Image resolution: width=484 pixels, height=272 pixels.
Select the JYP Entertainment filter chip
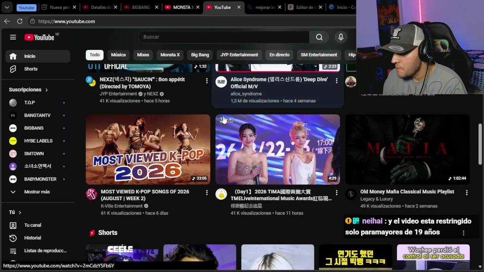click(x=239, y=55)
